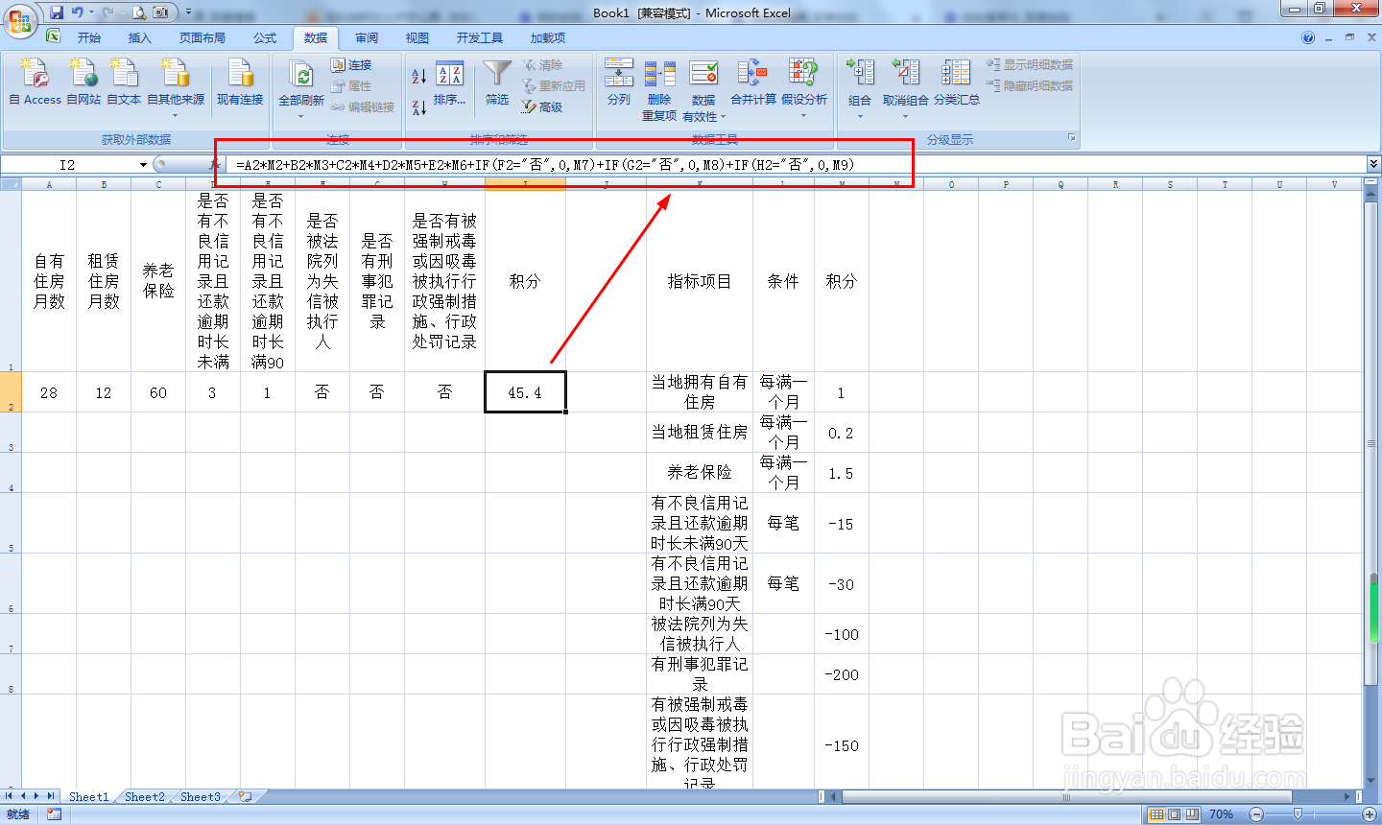
Task: Save the workbook with the floppy icon
Action: [x=57, y=12]
